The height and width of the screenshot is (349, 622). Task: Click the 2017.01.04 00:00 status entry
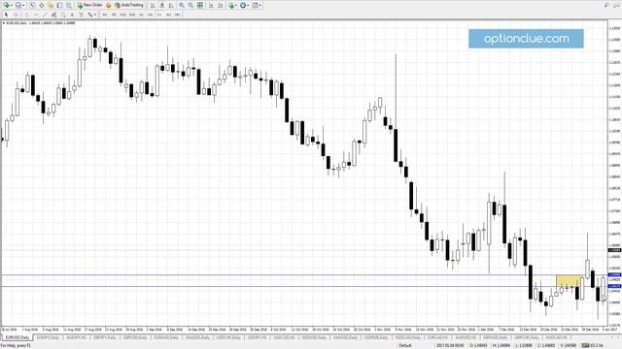tap(450, 345)
